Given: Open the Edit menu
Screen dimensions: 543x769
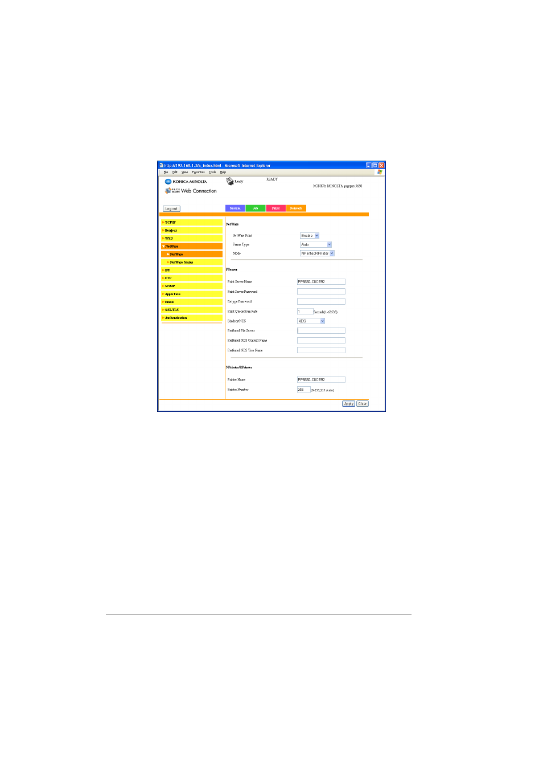Looking at the screenshot, I should (x=175, y=172).
